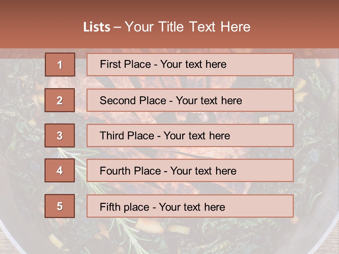Select the number 5 box
339x254 pixels.
coord(60,206)
